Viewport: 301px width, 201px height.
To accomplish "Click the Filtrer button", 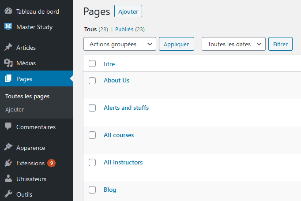I will click(x=280, y=44).
